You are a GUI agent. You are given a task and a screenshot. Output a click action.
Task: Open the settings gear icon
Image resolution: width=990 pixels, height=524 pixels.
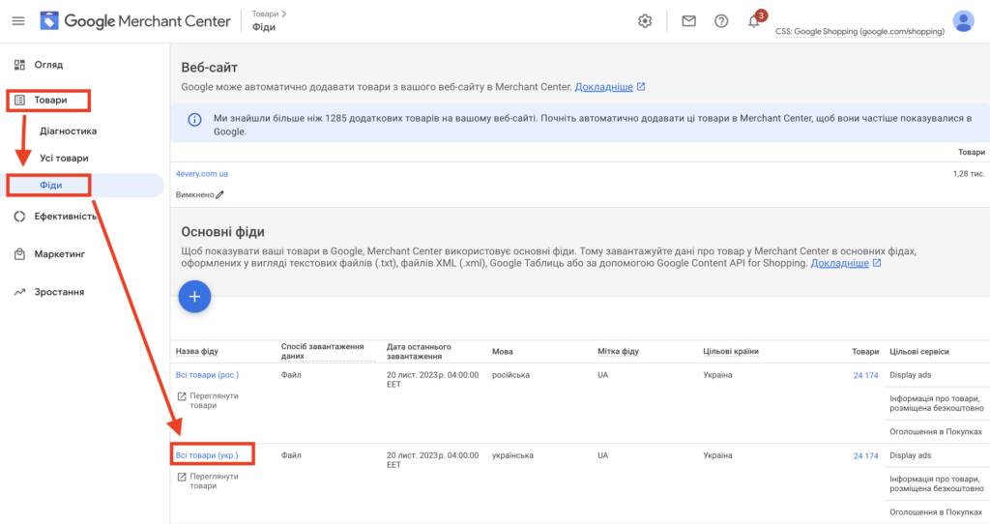coord(645,21)
